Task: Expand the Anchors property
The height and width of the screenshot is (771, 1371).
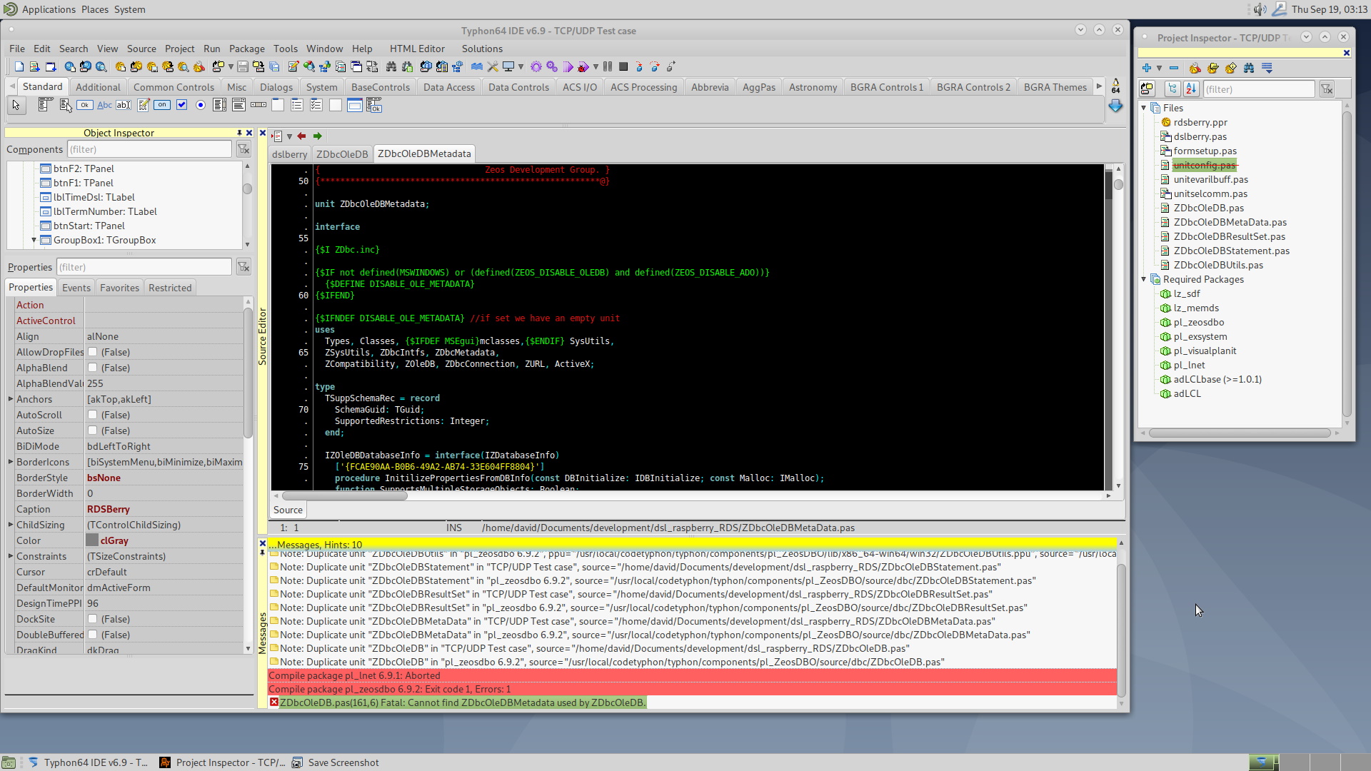Action: pyautogui.click(x=11, y=399)
